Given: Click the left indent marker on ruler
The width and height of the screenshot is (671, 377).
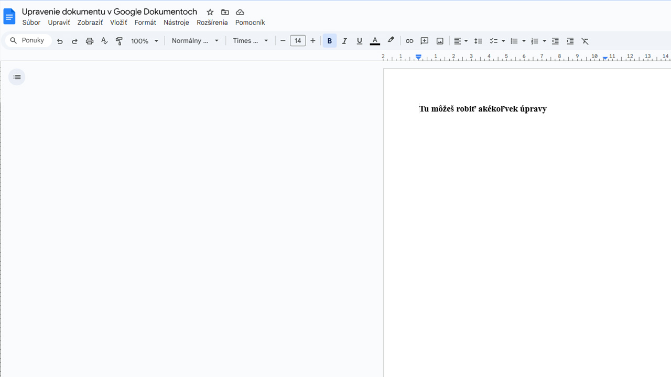Looking at the screenshot, I should coord(418,57).
